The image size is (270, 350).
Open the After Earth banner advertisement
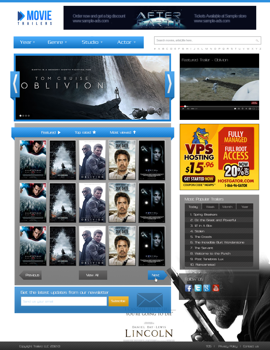pyautogui.click(x=160, y=18)
